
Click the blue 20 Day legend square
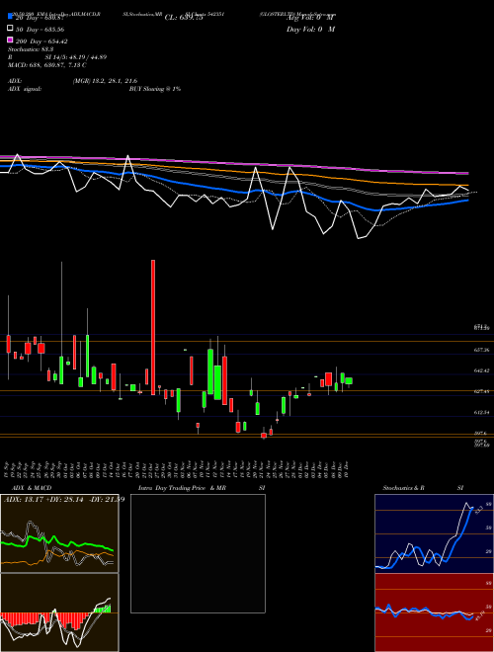tap(11, 16)
